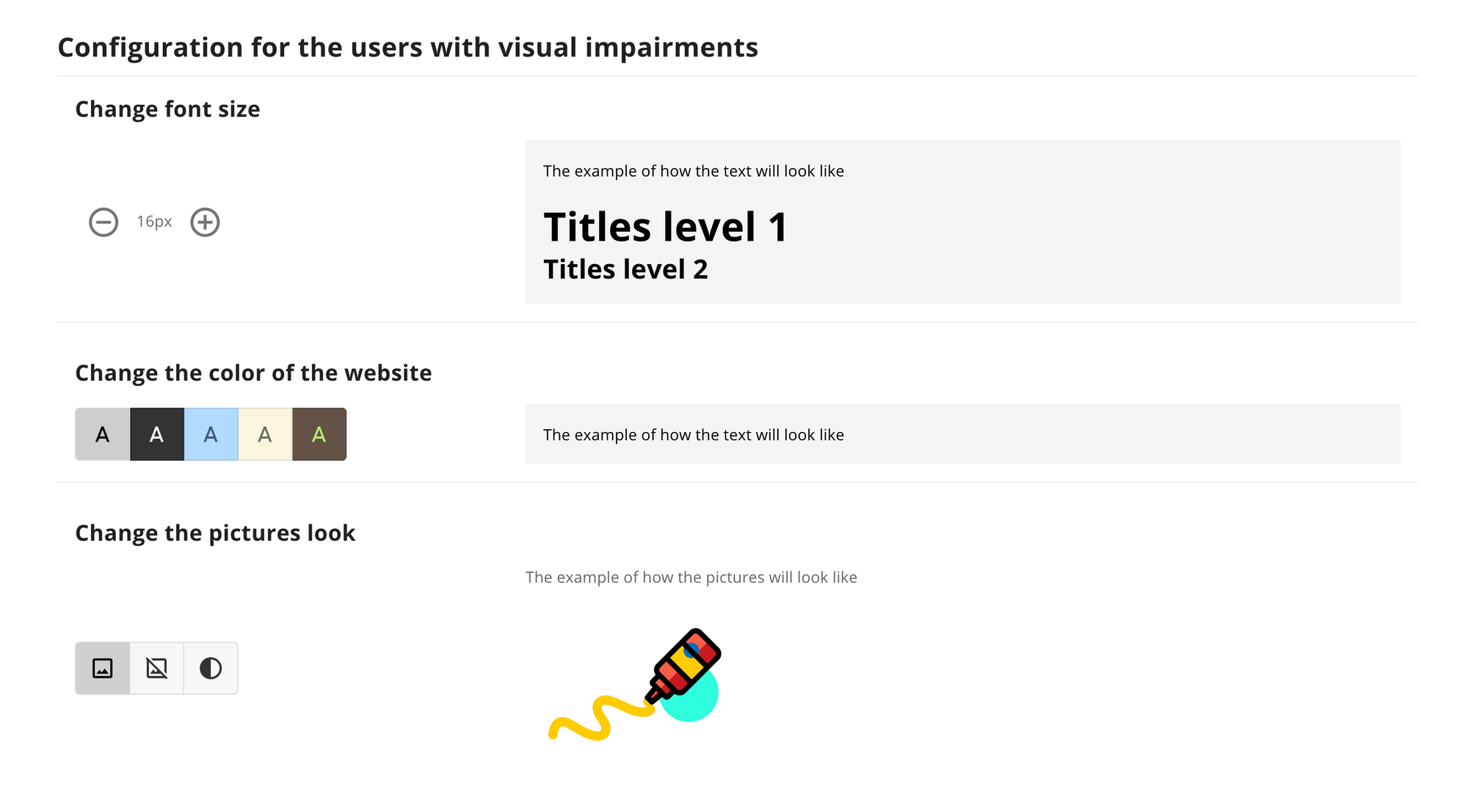Select the light blue color theme
The image size is (1468, 793).
coord(211,434)
